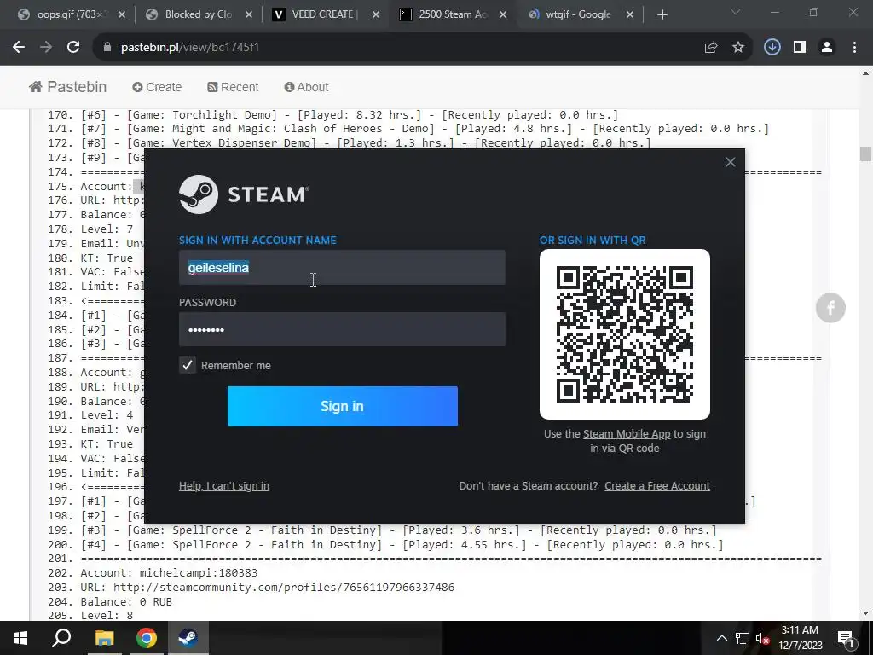
Task: Click the scrollbar down arrow
Action: (x=865, y=614)
